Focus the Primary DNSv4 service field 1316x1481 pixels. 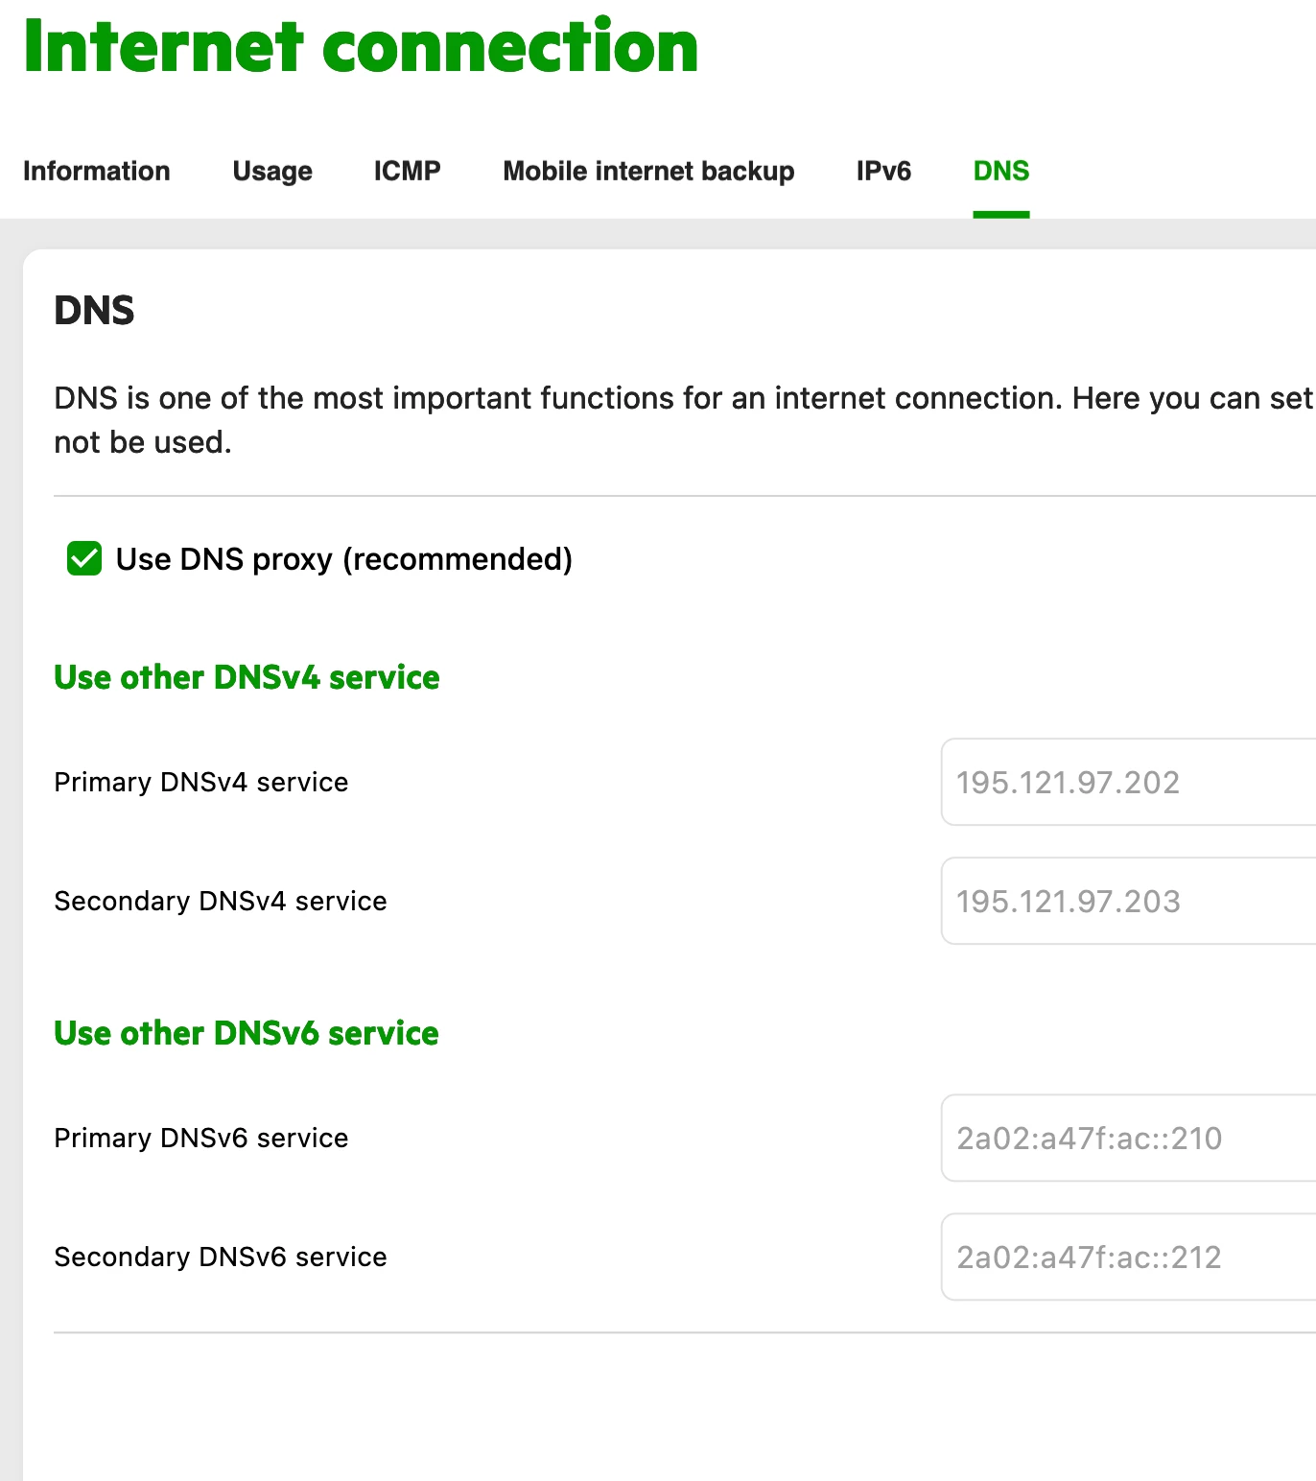1128,782
